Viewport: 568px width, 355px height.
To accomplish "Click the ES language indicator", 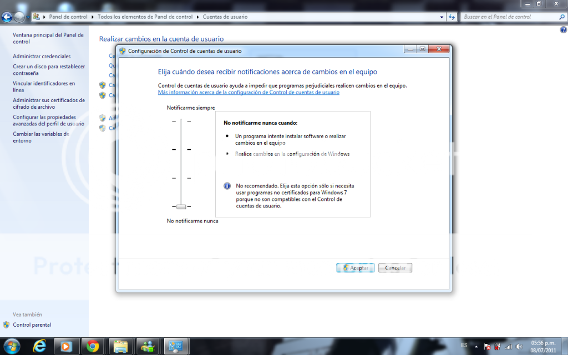I will tap(464, 346).
